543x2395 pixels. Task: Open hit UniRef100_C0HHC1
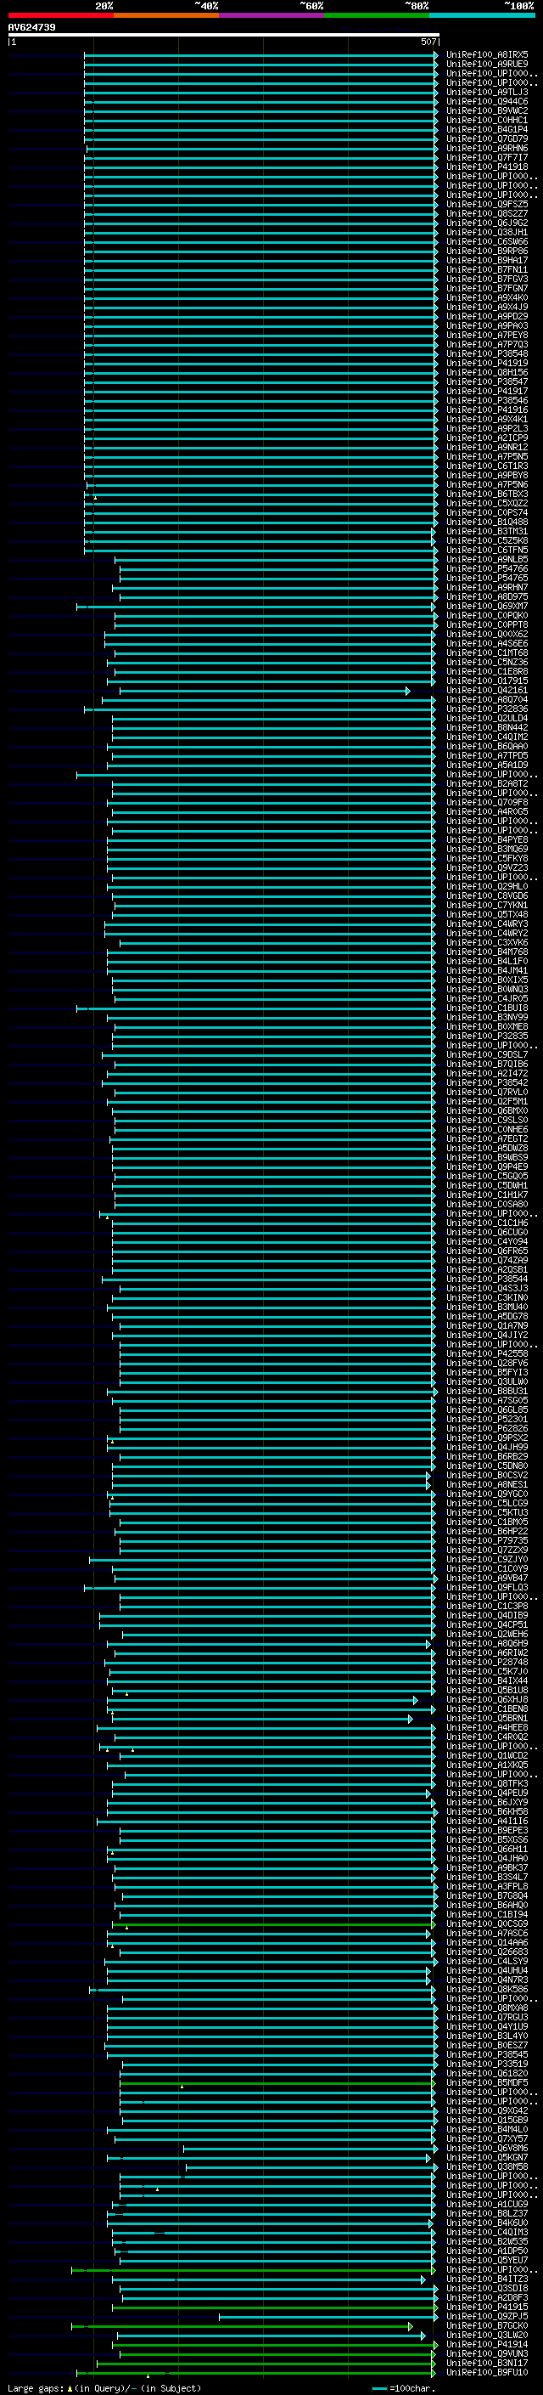tap(486, 120)
